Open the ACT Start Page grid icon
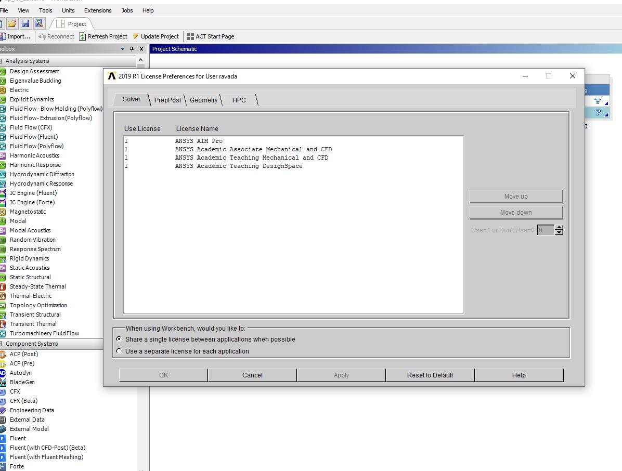622x471 pixels. coord(190,36)
